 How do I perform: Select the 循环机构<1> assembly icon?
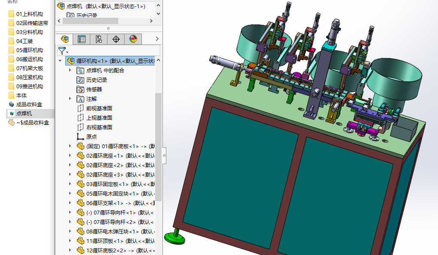[x=70, y=61]
